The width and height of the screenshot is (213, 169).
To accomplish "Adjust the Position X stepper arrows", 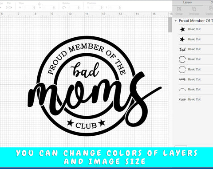I will pyautogui.click(x=102, y=8).
